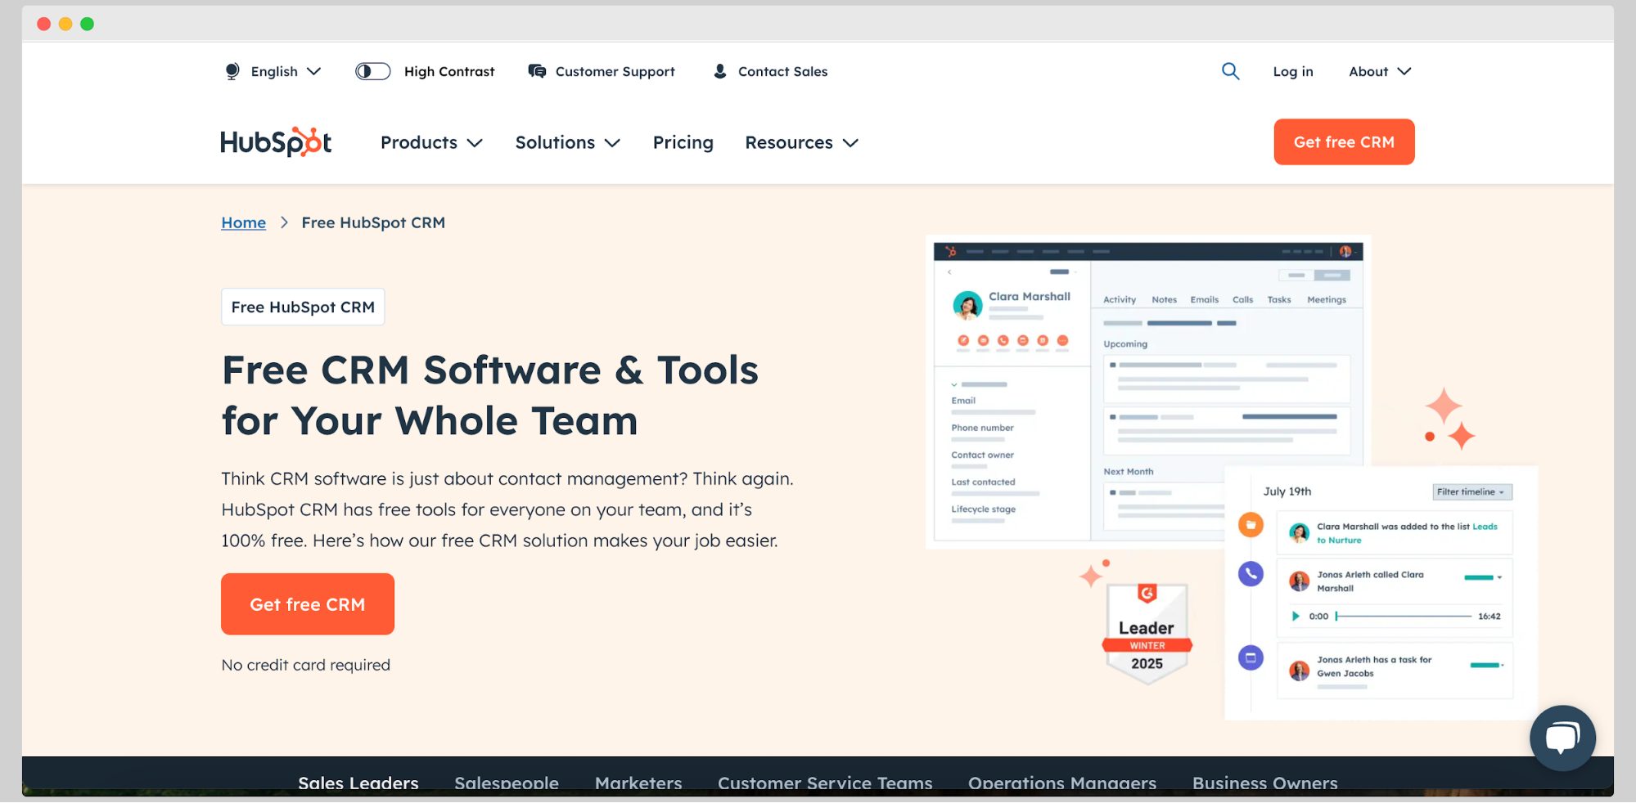Click Get free CRM in header
Screen dimensions: 1636x803
pyautogui.click(x=1344, y=141)
